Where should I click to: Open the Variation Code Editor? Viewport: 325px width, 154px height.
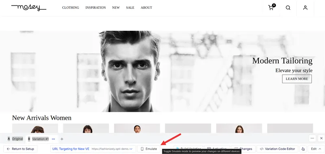pos(277,149)
